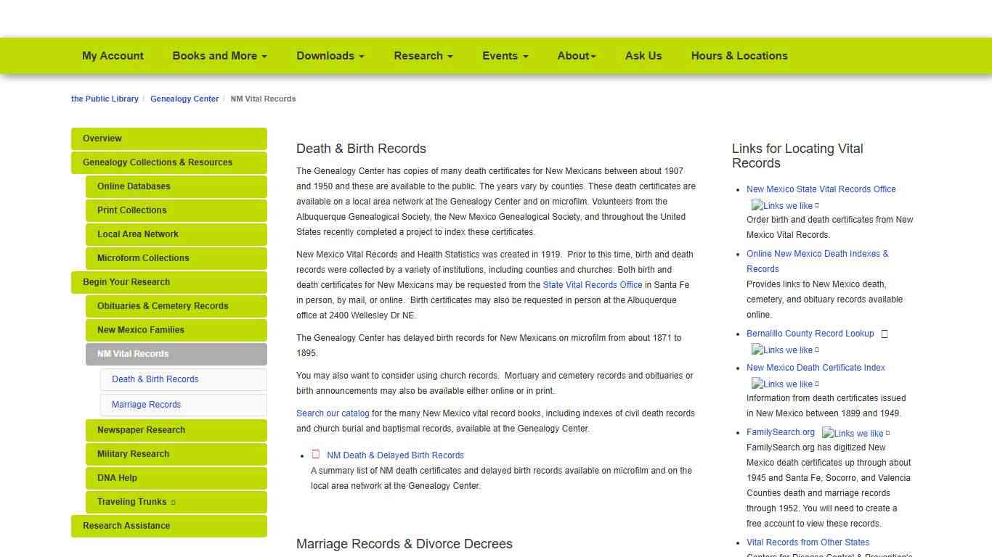Click the Search our catalog link
The height and width of the screenshot is (557, 992).
click(x=332, y=413)
